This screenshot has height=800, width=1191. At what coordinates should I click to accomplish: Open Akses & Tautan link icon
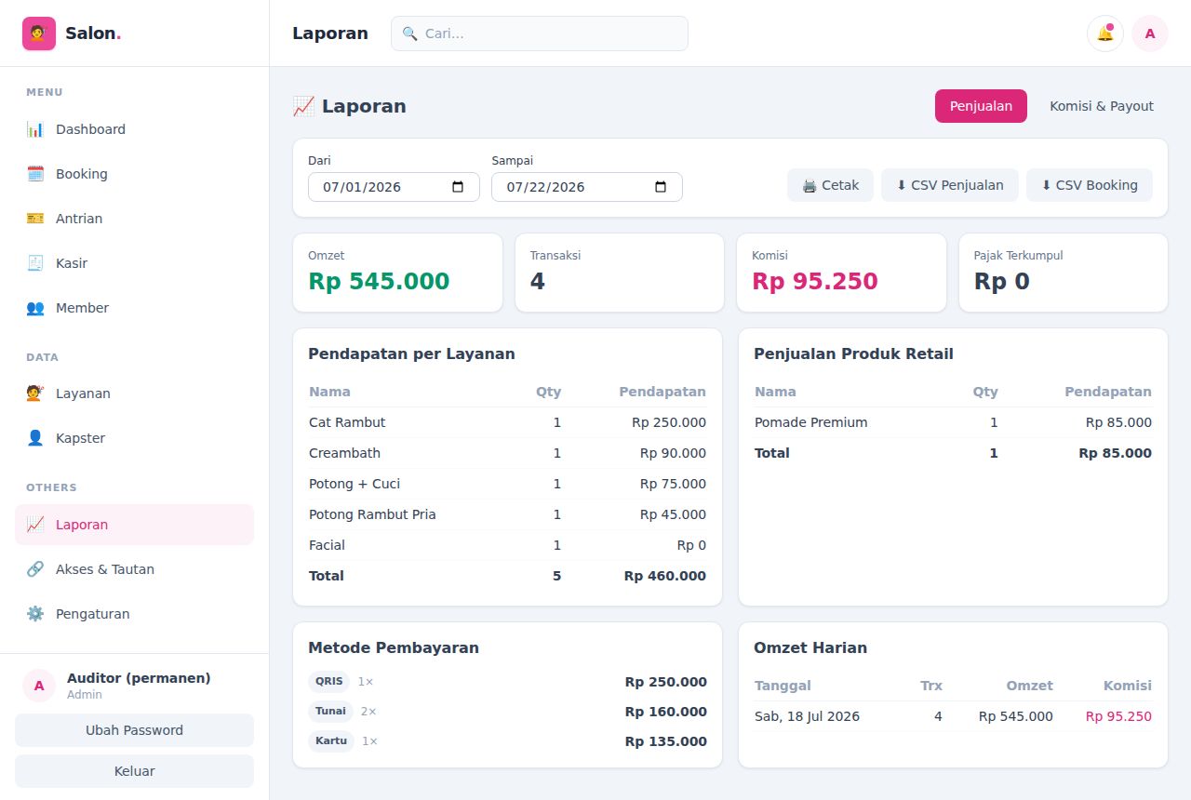(x=35, y=569)
